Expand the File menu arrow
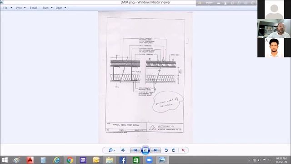 point(11,8)
